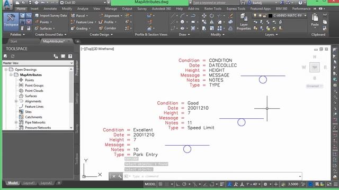Viewport: 339px width, 190px height.
Task: Open the C-ANNO-MATC-PA layer dropdown
Action: (x=305, y=15)
